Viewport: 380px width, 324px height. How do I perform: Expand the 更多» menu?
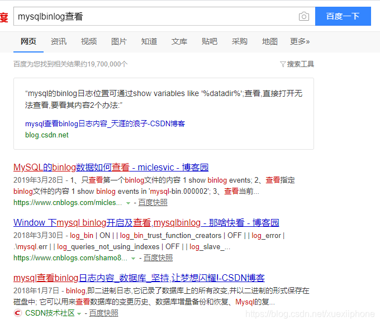[x=300, y=41]
